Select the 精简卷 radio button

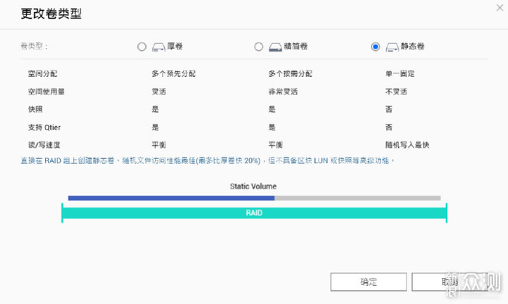pyautogui.click(x=258, y=47)
